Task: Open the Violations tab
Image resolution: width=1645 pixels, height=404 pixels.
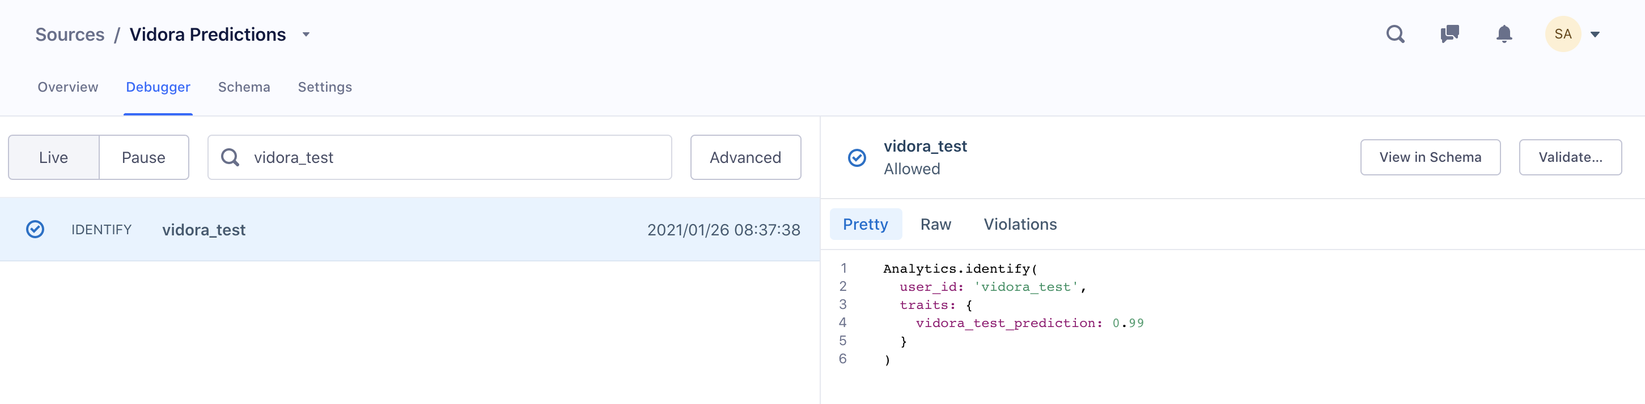Action: pyautogui.click(x=1020, y=224)
